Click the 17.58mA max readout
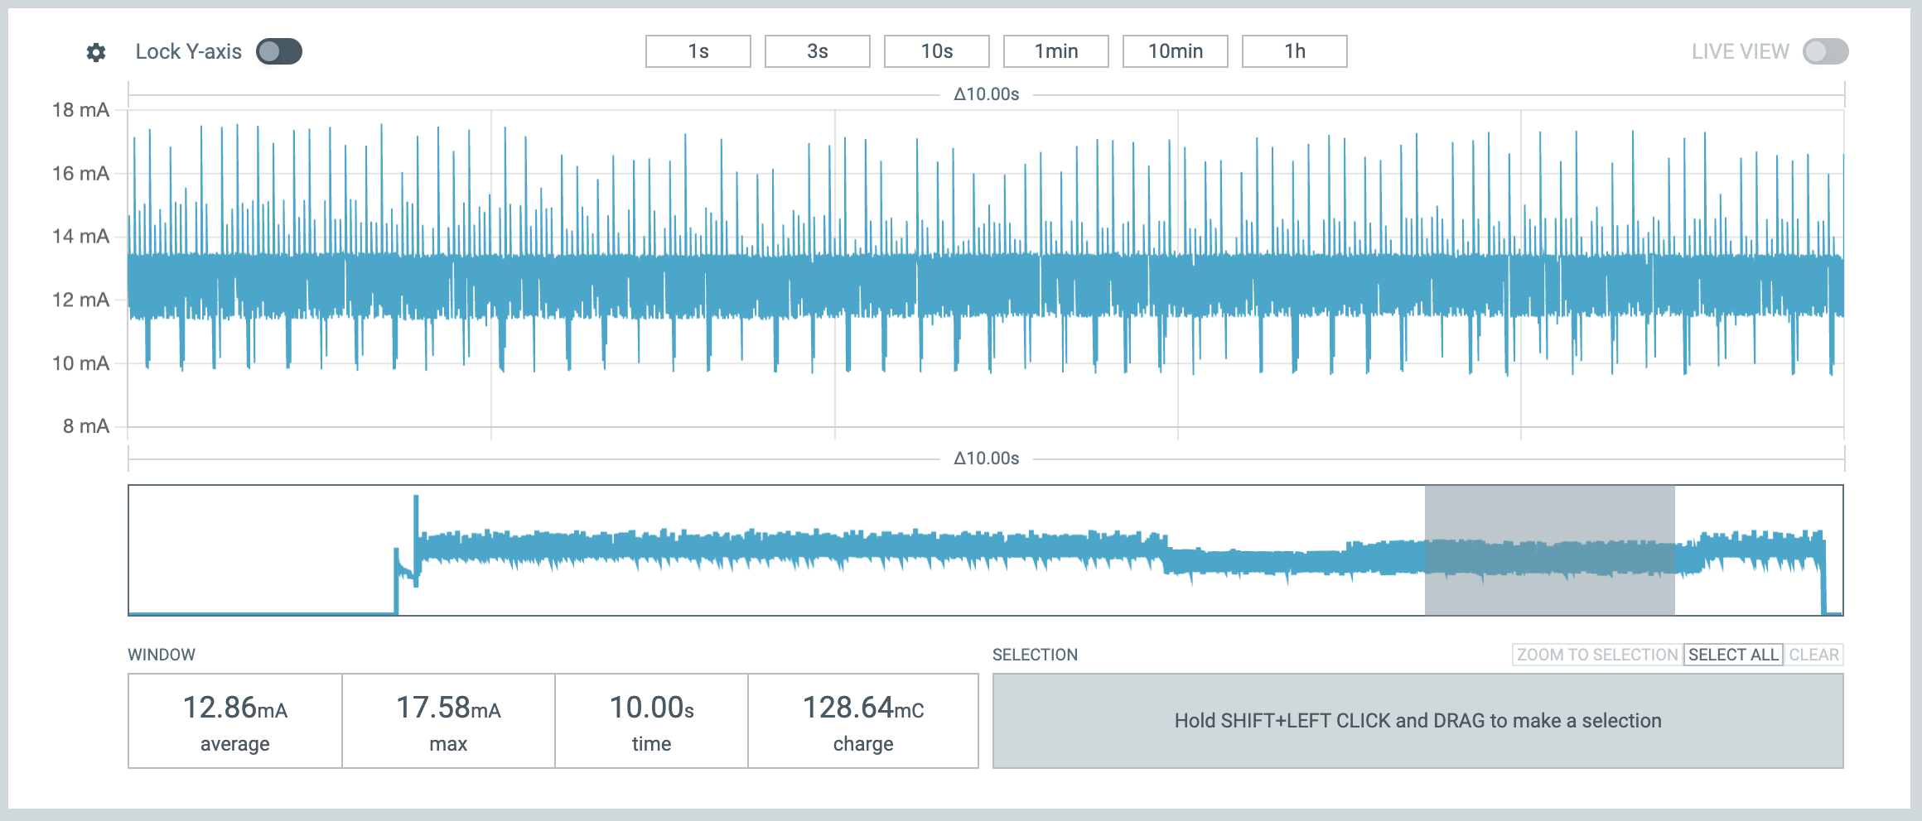The width and height of the screenshot is (1922, 821). pos(448,721)
